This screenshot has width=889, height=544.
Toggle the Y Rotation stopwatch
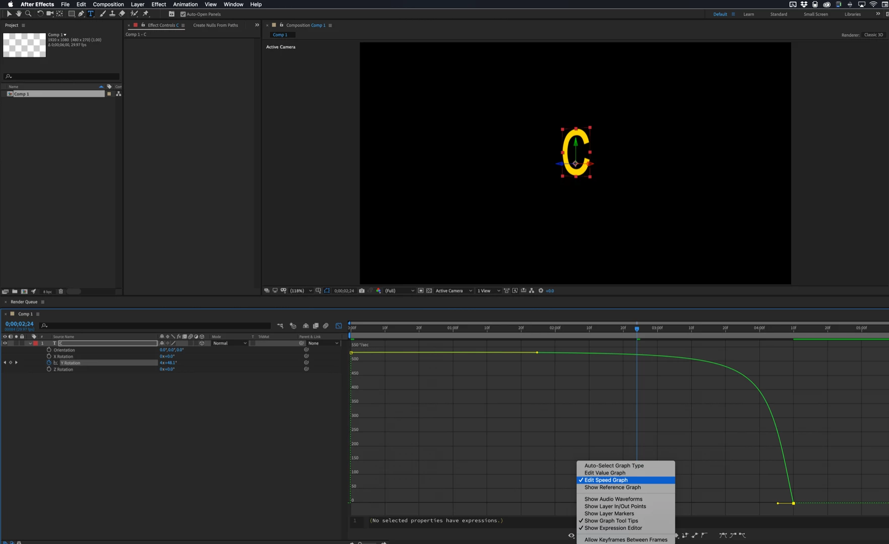[49, 363]
